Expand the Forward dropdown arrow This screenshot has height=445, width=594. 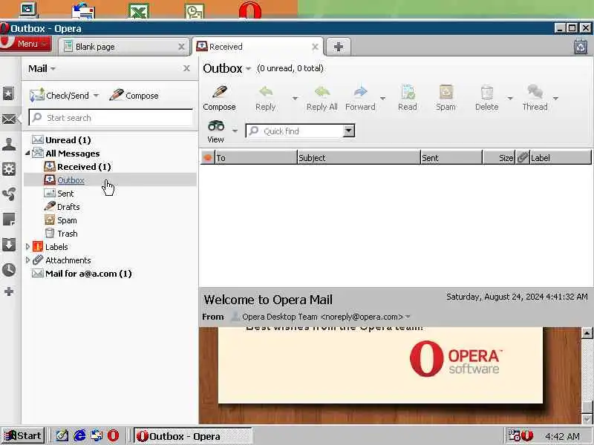click(x=382, y=99)
